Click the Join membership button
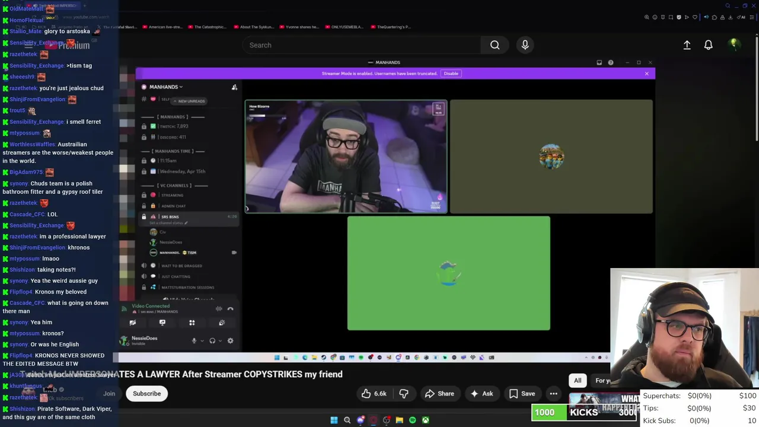759x427 pixels. click(109, 394)
